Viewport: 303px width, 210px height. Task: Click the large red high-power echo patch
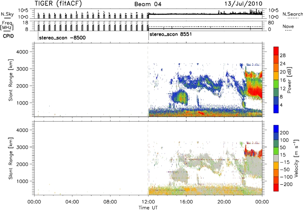(x=254, y=91)
